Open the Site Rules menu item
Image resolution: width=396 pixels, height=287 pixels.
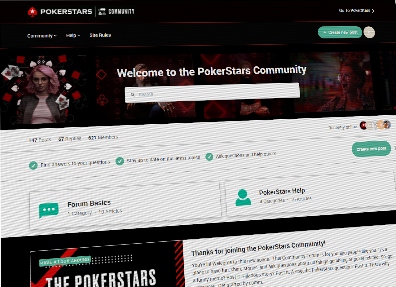[100, 35]
